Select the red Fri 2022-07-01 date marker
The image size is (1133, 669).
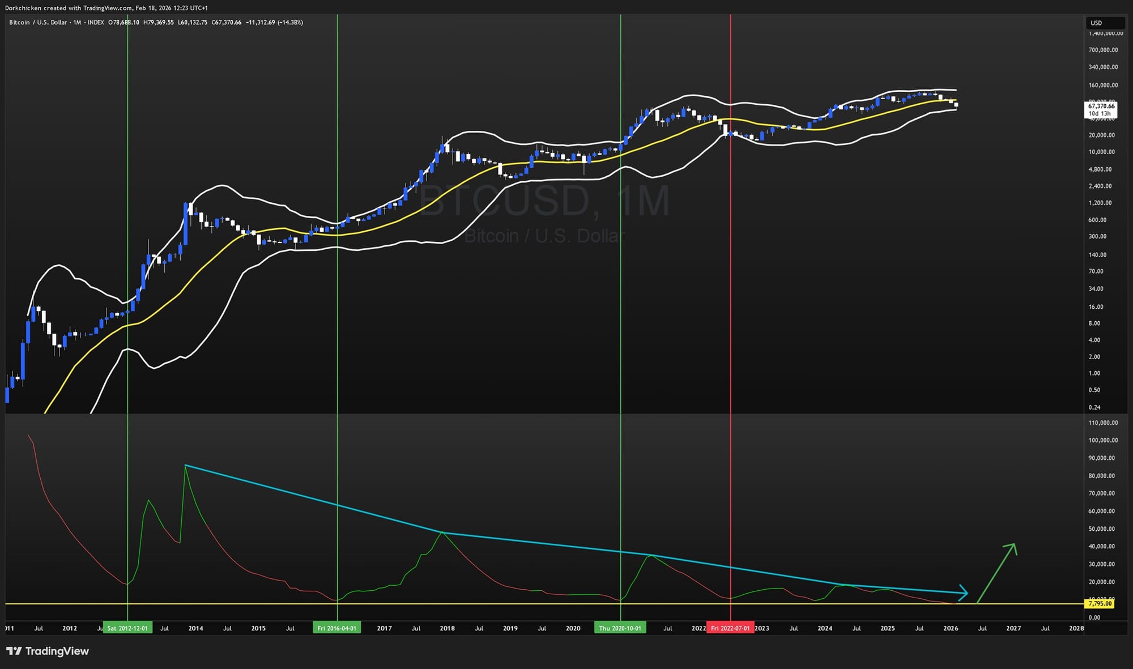click(730, 628)
